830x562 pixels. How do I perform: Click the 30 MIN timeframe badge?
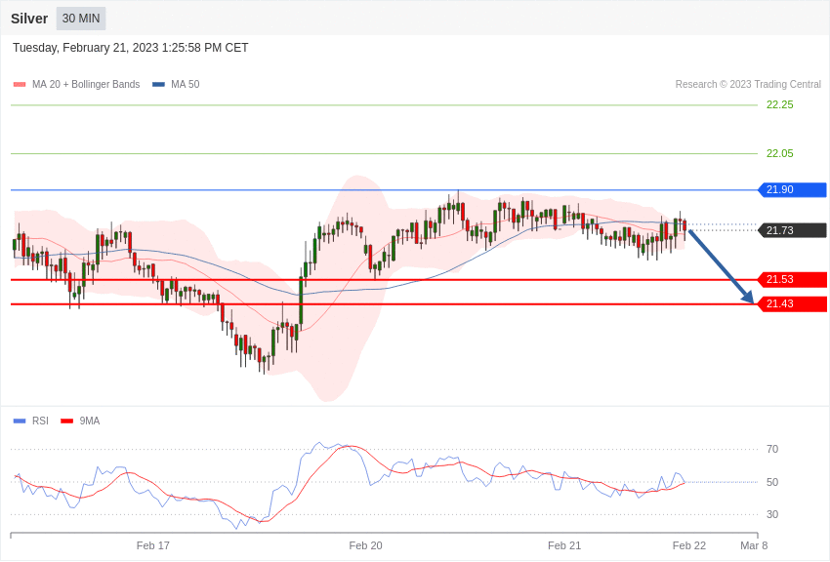click(81, 19)
